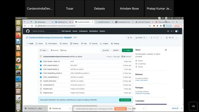The width and height of the screenshot is (199, 112).
Task: Edit About details via gear icon
Action: click(166, 50)
